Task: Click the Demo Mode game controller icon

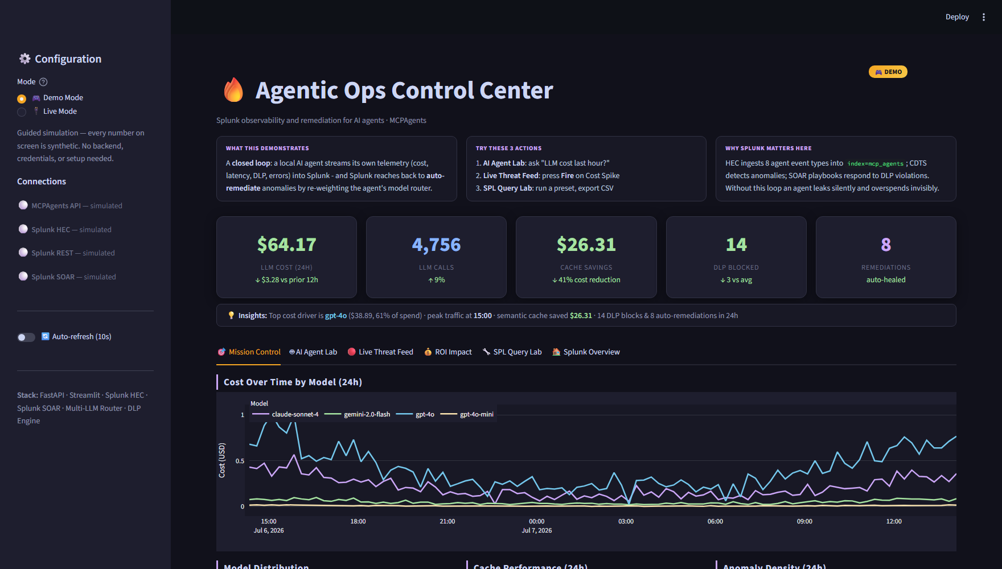Action: pyautogui.click(x=36, y=98)
